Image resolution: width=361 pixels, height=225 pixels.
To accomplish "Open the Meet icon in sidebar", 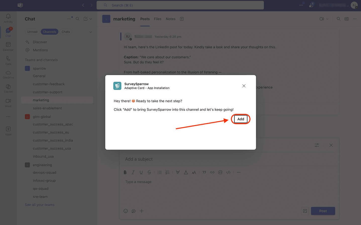I will click(x=8, y=103).
